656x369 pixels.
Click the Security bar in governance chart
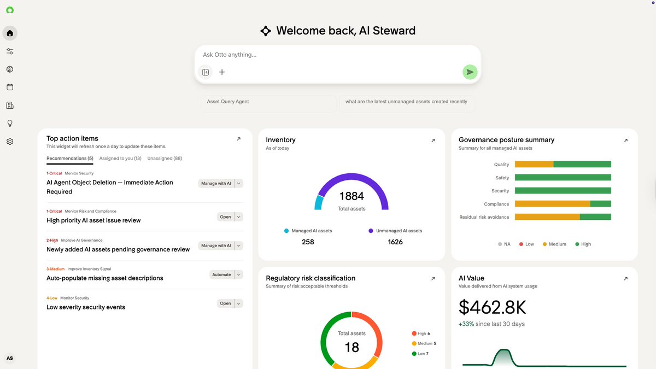coord(563,191)
